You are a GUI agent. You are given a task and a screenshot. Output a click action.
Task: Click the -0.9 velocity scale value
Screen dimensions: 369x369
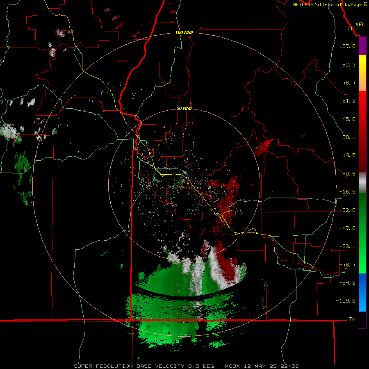pyautogui.click(x=349, y=174)
